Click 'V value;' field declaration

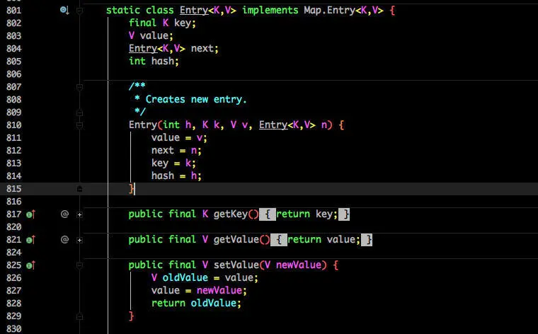pyautogui.click(x=151, y=35)
